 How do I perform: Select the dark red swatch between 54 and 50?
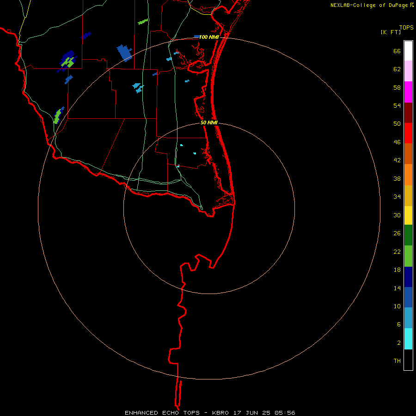[x=408, y=113]
